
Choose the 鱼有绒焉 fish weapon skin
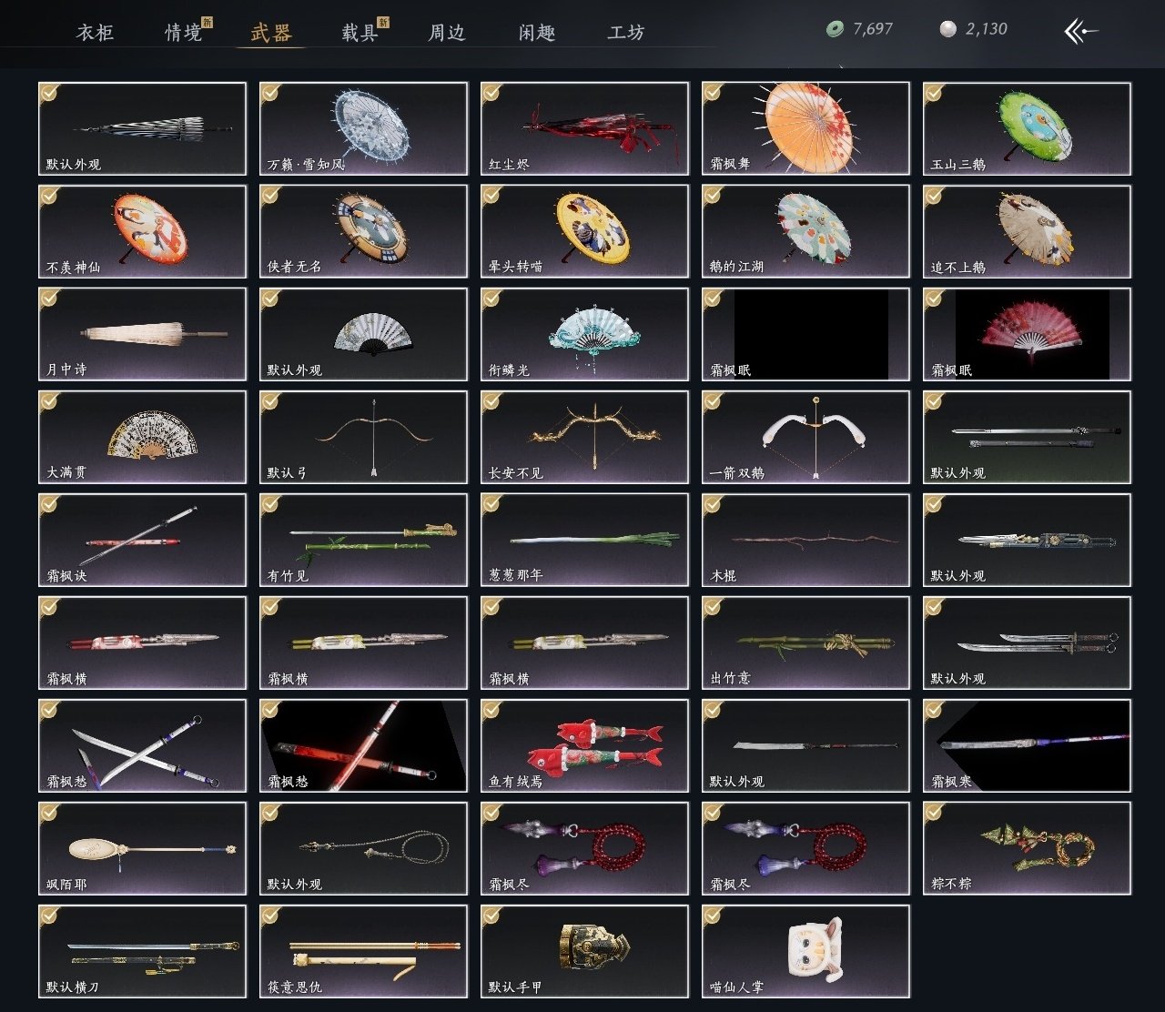coord(584,745)
